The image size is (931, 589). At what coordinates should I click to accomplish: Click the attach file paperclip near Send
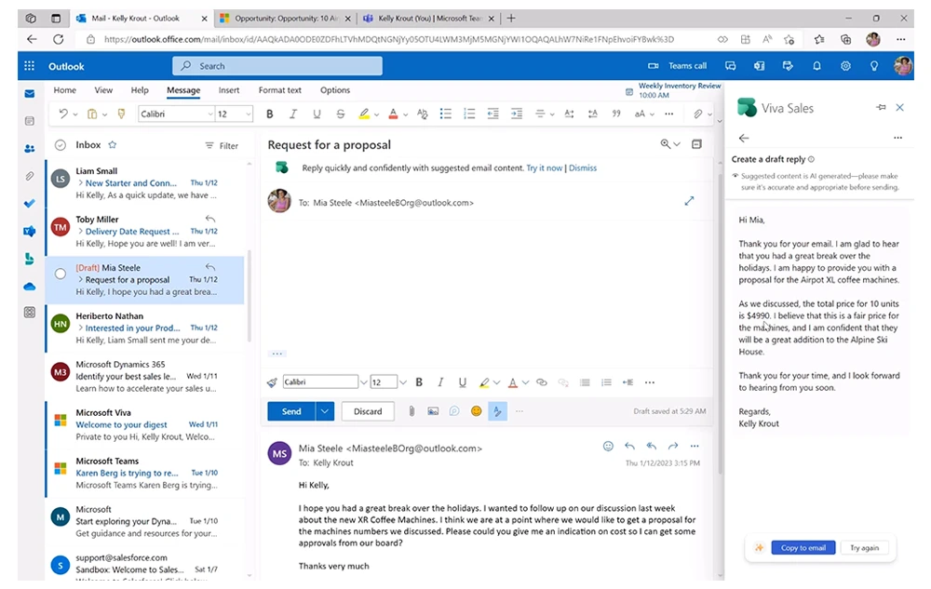(x=412, y=411)
